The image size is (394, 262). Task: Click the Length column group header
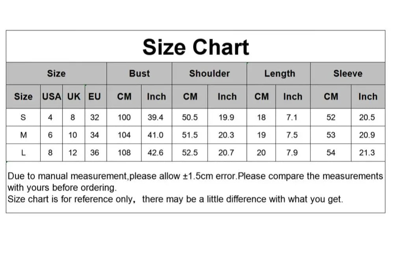tap(279, 74)
